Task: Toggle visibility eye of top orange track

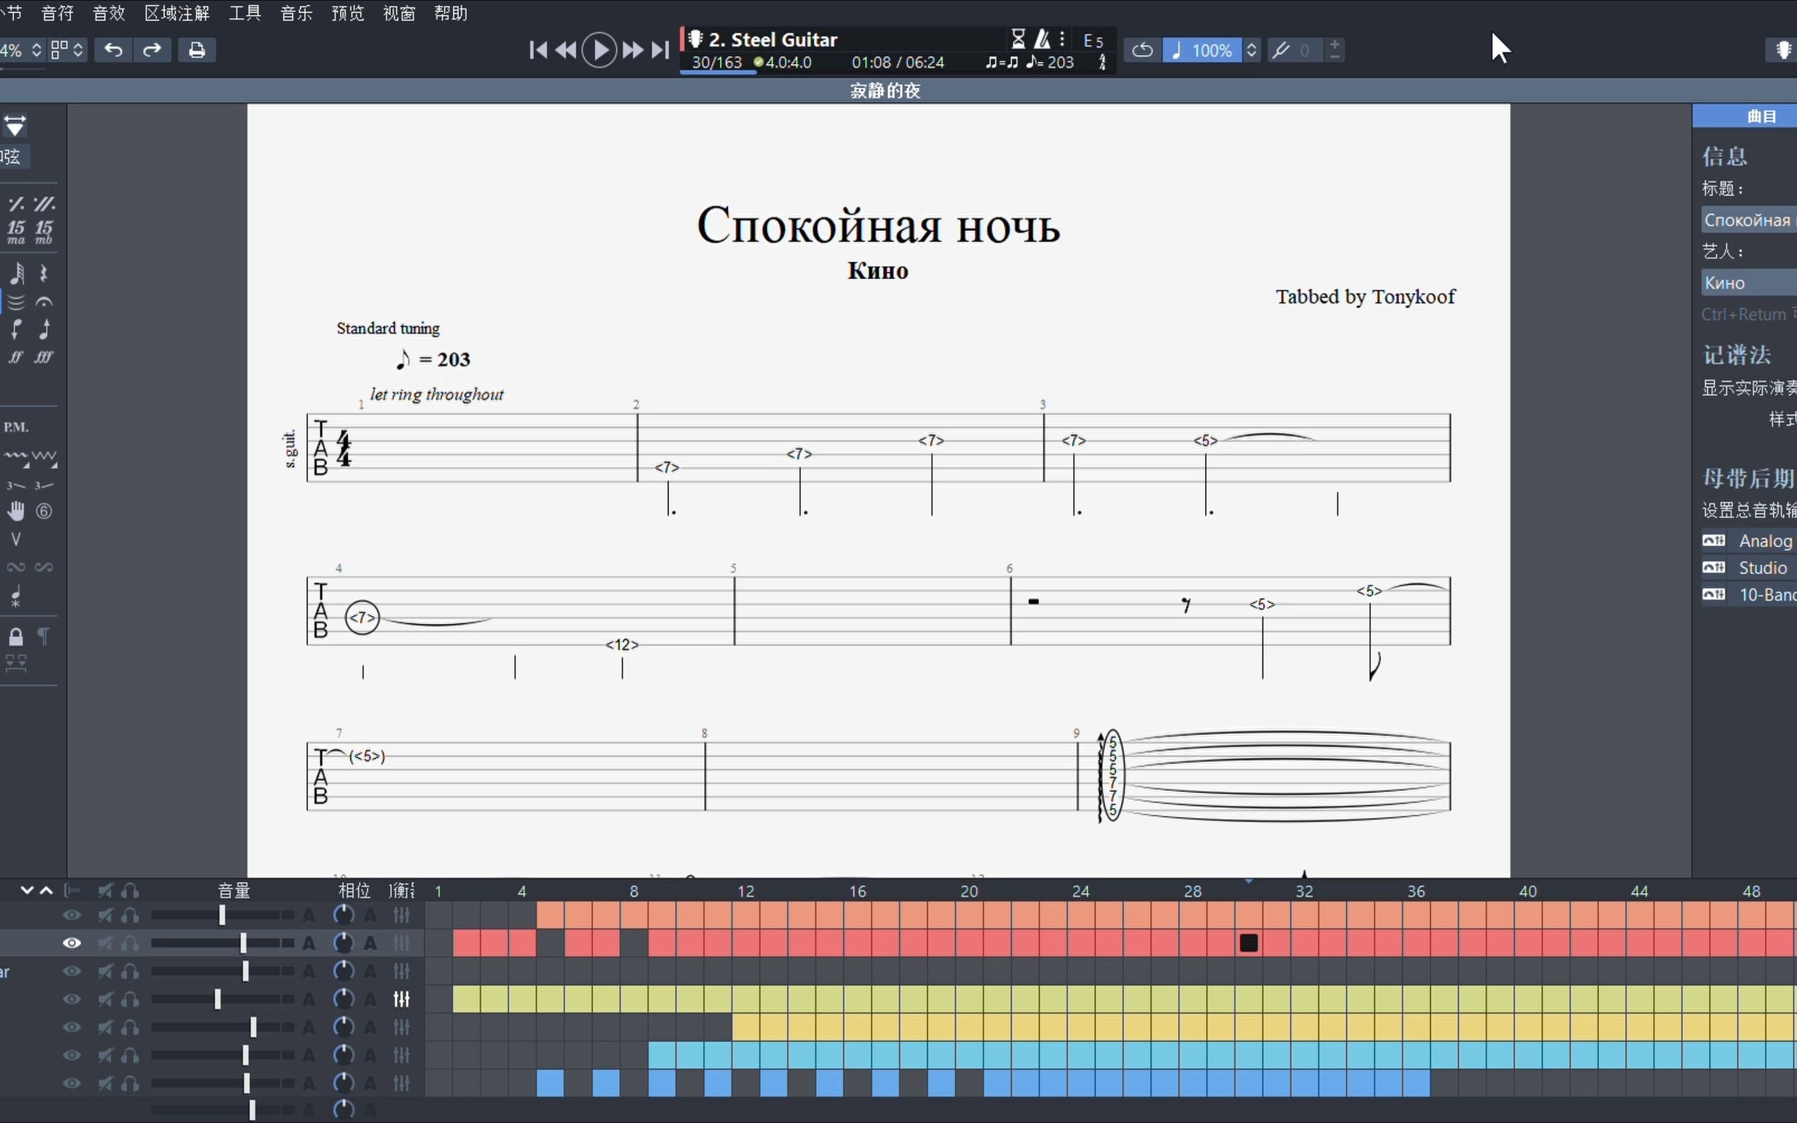Action: [71, 915]
